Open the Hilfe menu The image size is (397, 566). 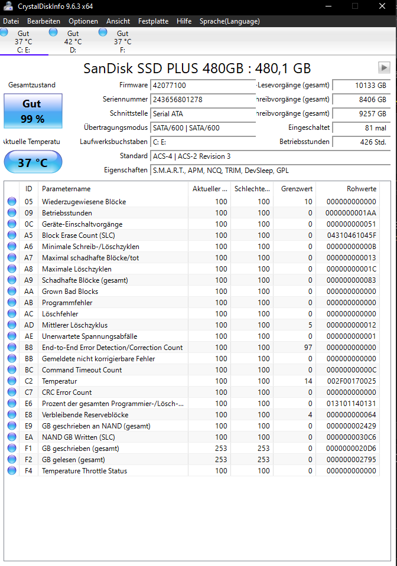tap(184, 21)
